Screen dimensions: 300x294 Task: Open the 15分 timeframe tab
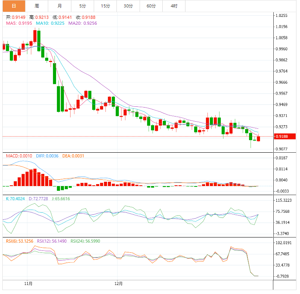pos(105,6)
